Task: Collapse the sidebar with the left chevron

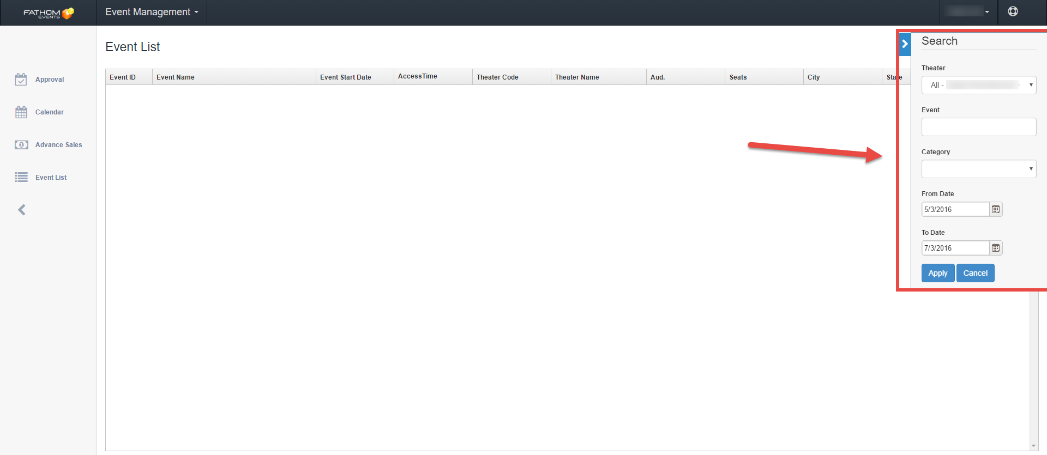Action: [22, 210]
